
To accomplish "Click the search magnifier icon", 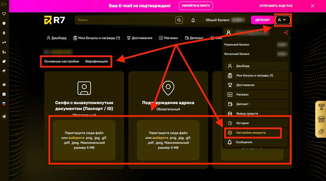I will [178, 20].
